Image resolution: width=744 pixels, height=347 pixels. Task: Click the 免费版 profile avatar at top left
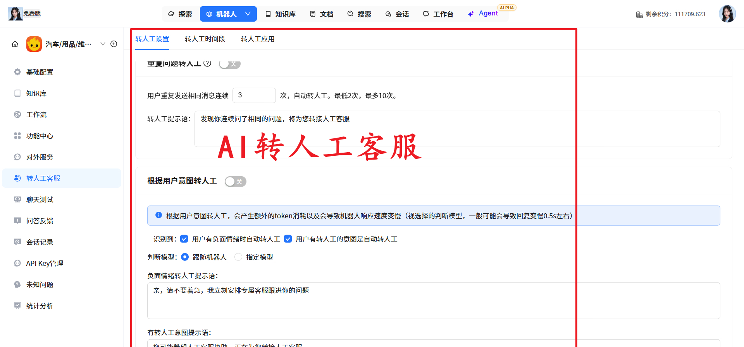[x=15, y=14]
